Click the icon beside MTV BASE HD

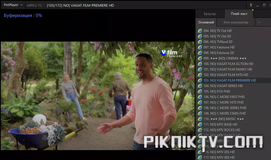(200, 124)
